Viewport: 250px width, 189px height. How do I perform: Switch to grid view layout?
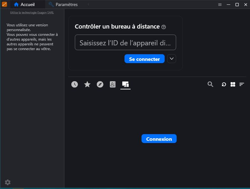click(x=233, y=84)
